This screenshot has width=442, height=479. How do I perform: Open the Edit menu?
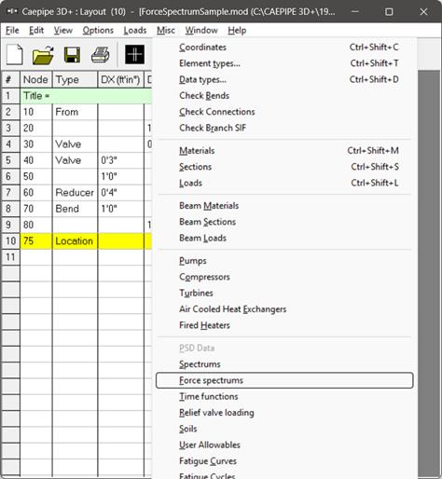pos(36,31)
